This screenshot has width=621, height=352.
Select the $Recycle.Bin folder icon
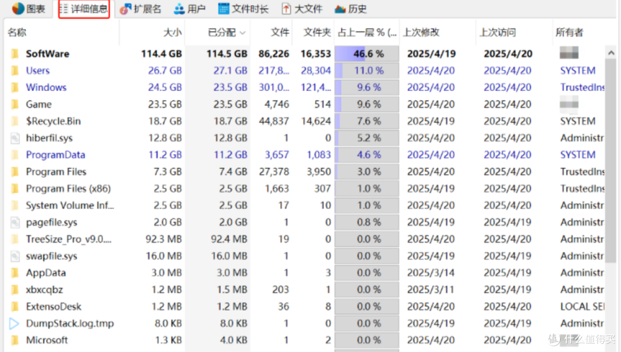tap(15, 121)
